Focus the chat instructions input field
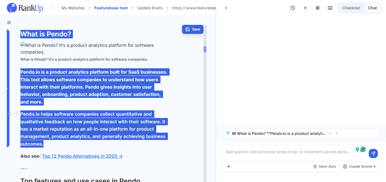The height and width of the screenshot is (182, 386). (x=288, y=152)
